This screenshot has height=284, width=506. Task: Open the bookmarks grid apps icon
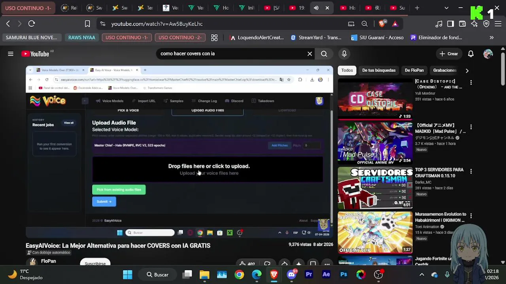click(214, 37)
